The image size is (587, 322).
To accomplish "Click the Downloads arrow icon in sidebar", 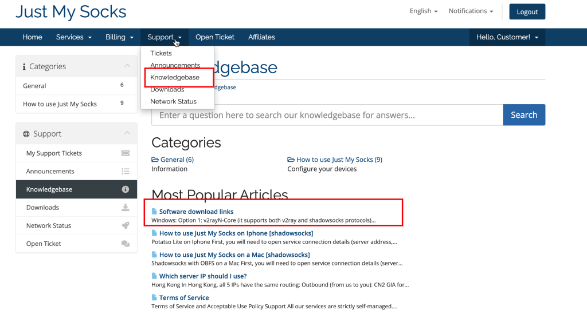I will coord(126,207).
